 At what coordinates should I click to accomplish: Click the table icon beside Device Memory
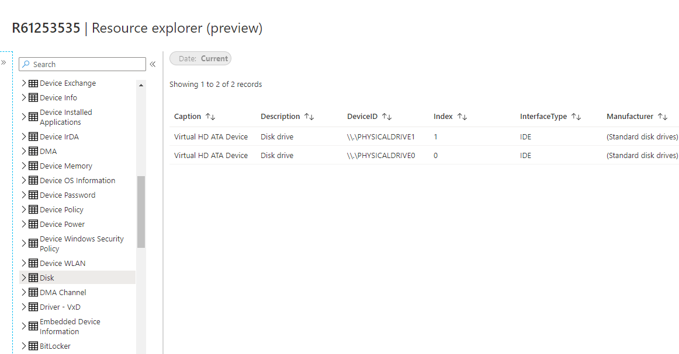pos(33,166)
